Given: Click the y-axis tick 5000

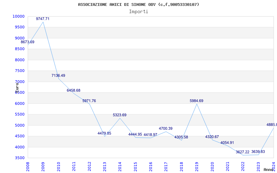Looking at the screenshot, I should 19,125.
